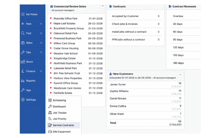Click the wrench icon beside Ops

point(23,52)
